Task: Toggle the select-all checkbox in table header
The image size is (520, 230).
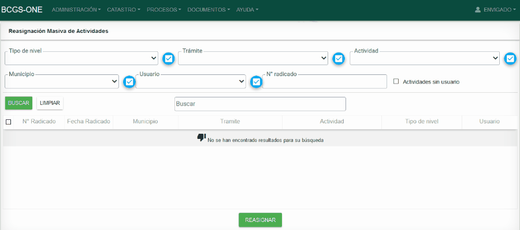Action: pyautogui.click(x=9, y=122)
